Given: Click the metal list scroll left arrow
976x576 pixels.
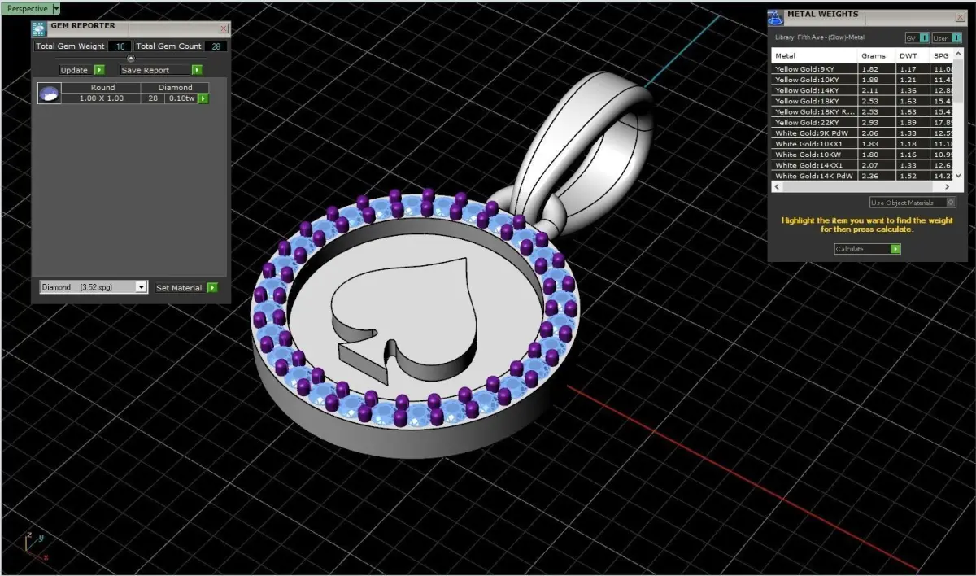Looking at the screenshot, I should coord(777,186).
